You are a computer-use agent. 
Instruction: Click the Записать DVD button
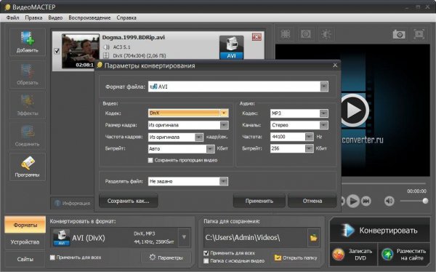[353, 255]
